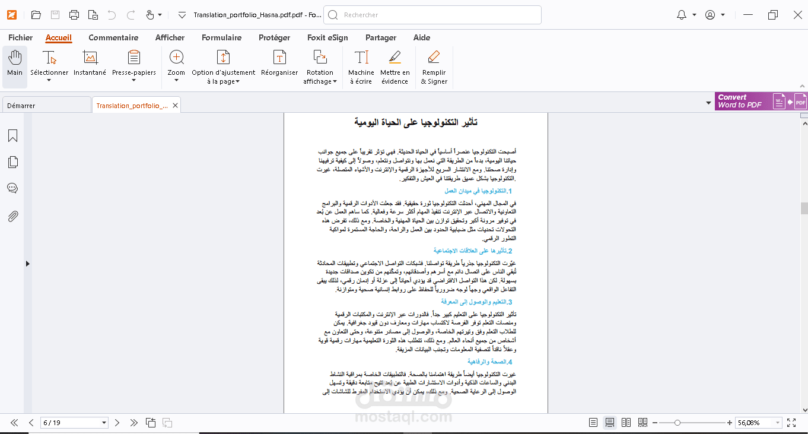Go to the previous page
Screen dimensions: 808x434
point(31,423)
